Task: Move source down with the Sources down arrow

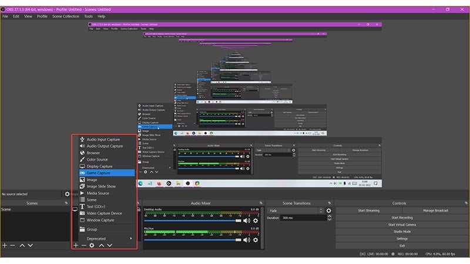Action: pyautogui.click(x=110, y=245)
